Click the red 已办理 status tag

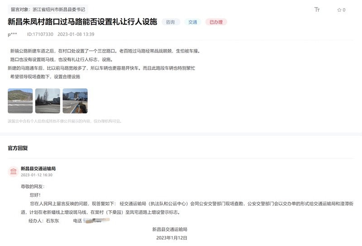pyautogui.click(x=216, y=22)
